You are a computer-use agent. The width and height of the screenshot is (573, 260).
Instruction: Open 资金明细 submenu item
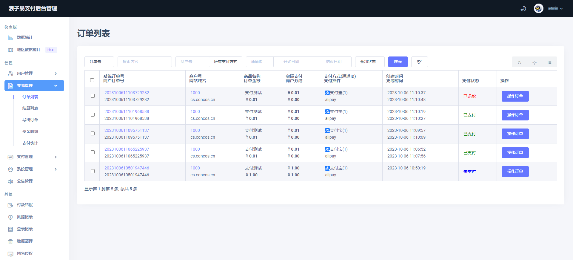pos(30,131)
